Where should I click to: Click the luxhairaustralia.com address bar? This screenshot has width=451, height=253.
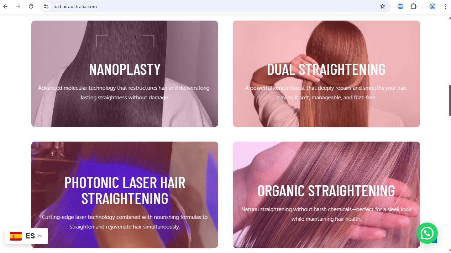214,6
